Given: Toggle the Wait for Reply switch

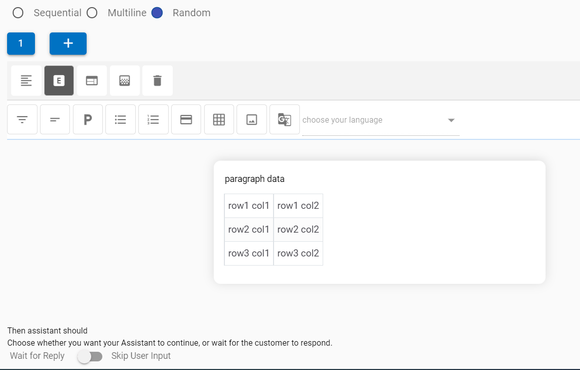Looking at the screenshot, I should 90,356.
